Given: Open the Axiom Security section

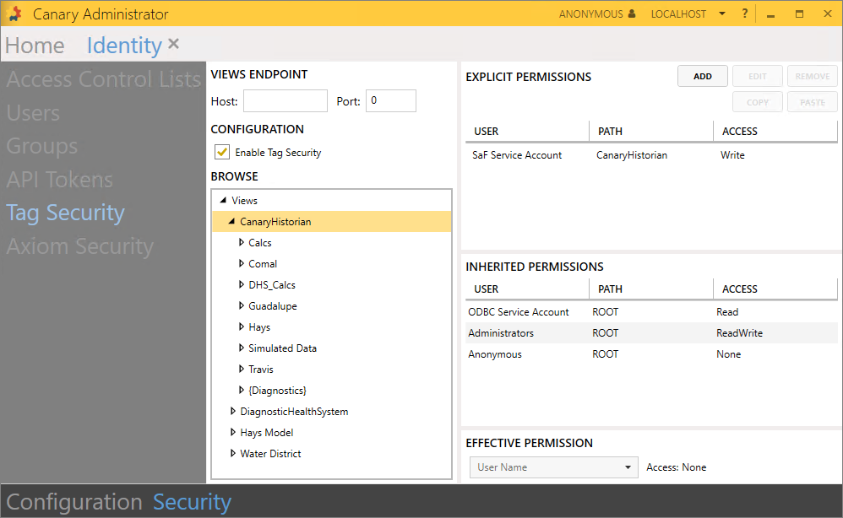Looking at the screenshot, I should (x=80, y=247).
